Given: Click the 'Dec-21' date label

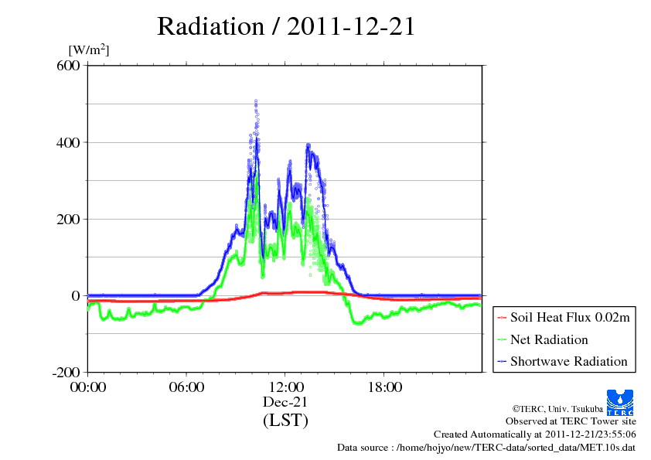Looking at the screenshot, I should [x=285, y=402].
